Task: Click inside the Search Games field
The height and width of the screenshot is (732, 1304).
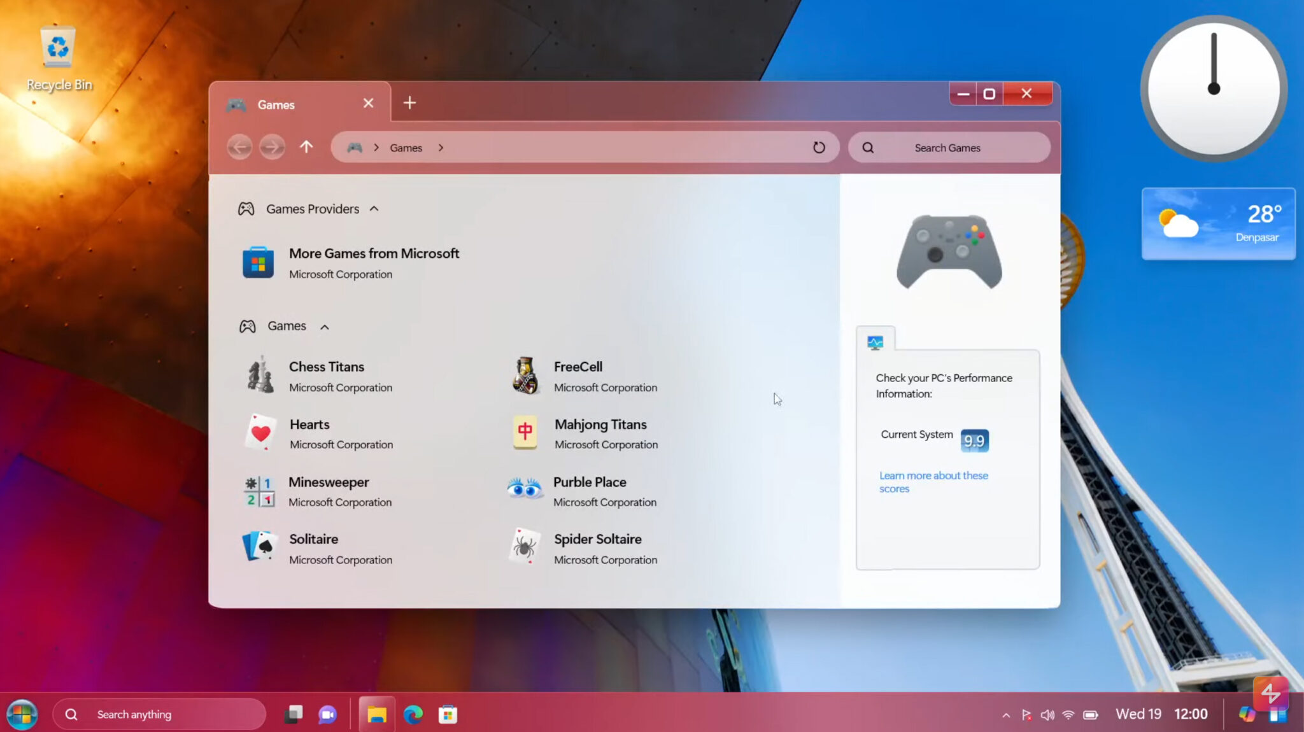Action: click(947, 147)
